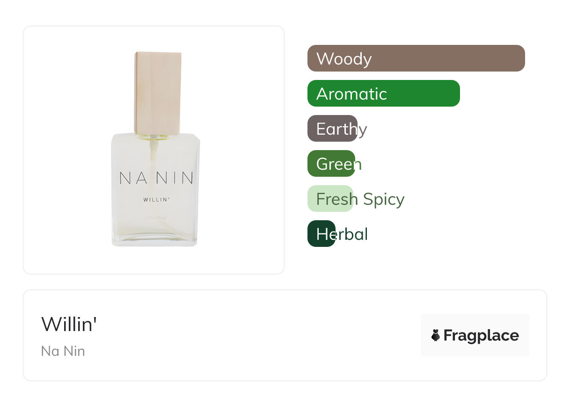The image size is (570, 404).
Task: Click the Fragplace bottle icon in logo
Action: tap(436, 335)
